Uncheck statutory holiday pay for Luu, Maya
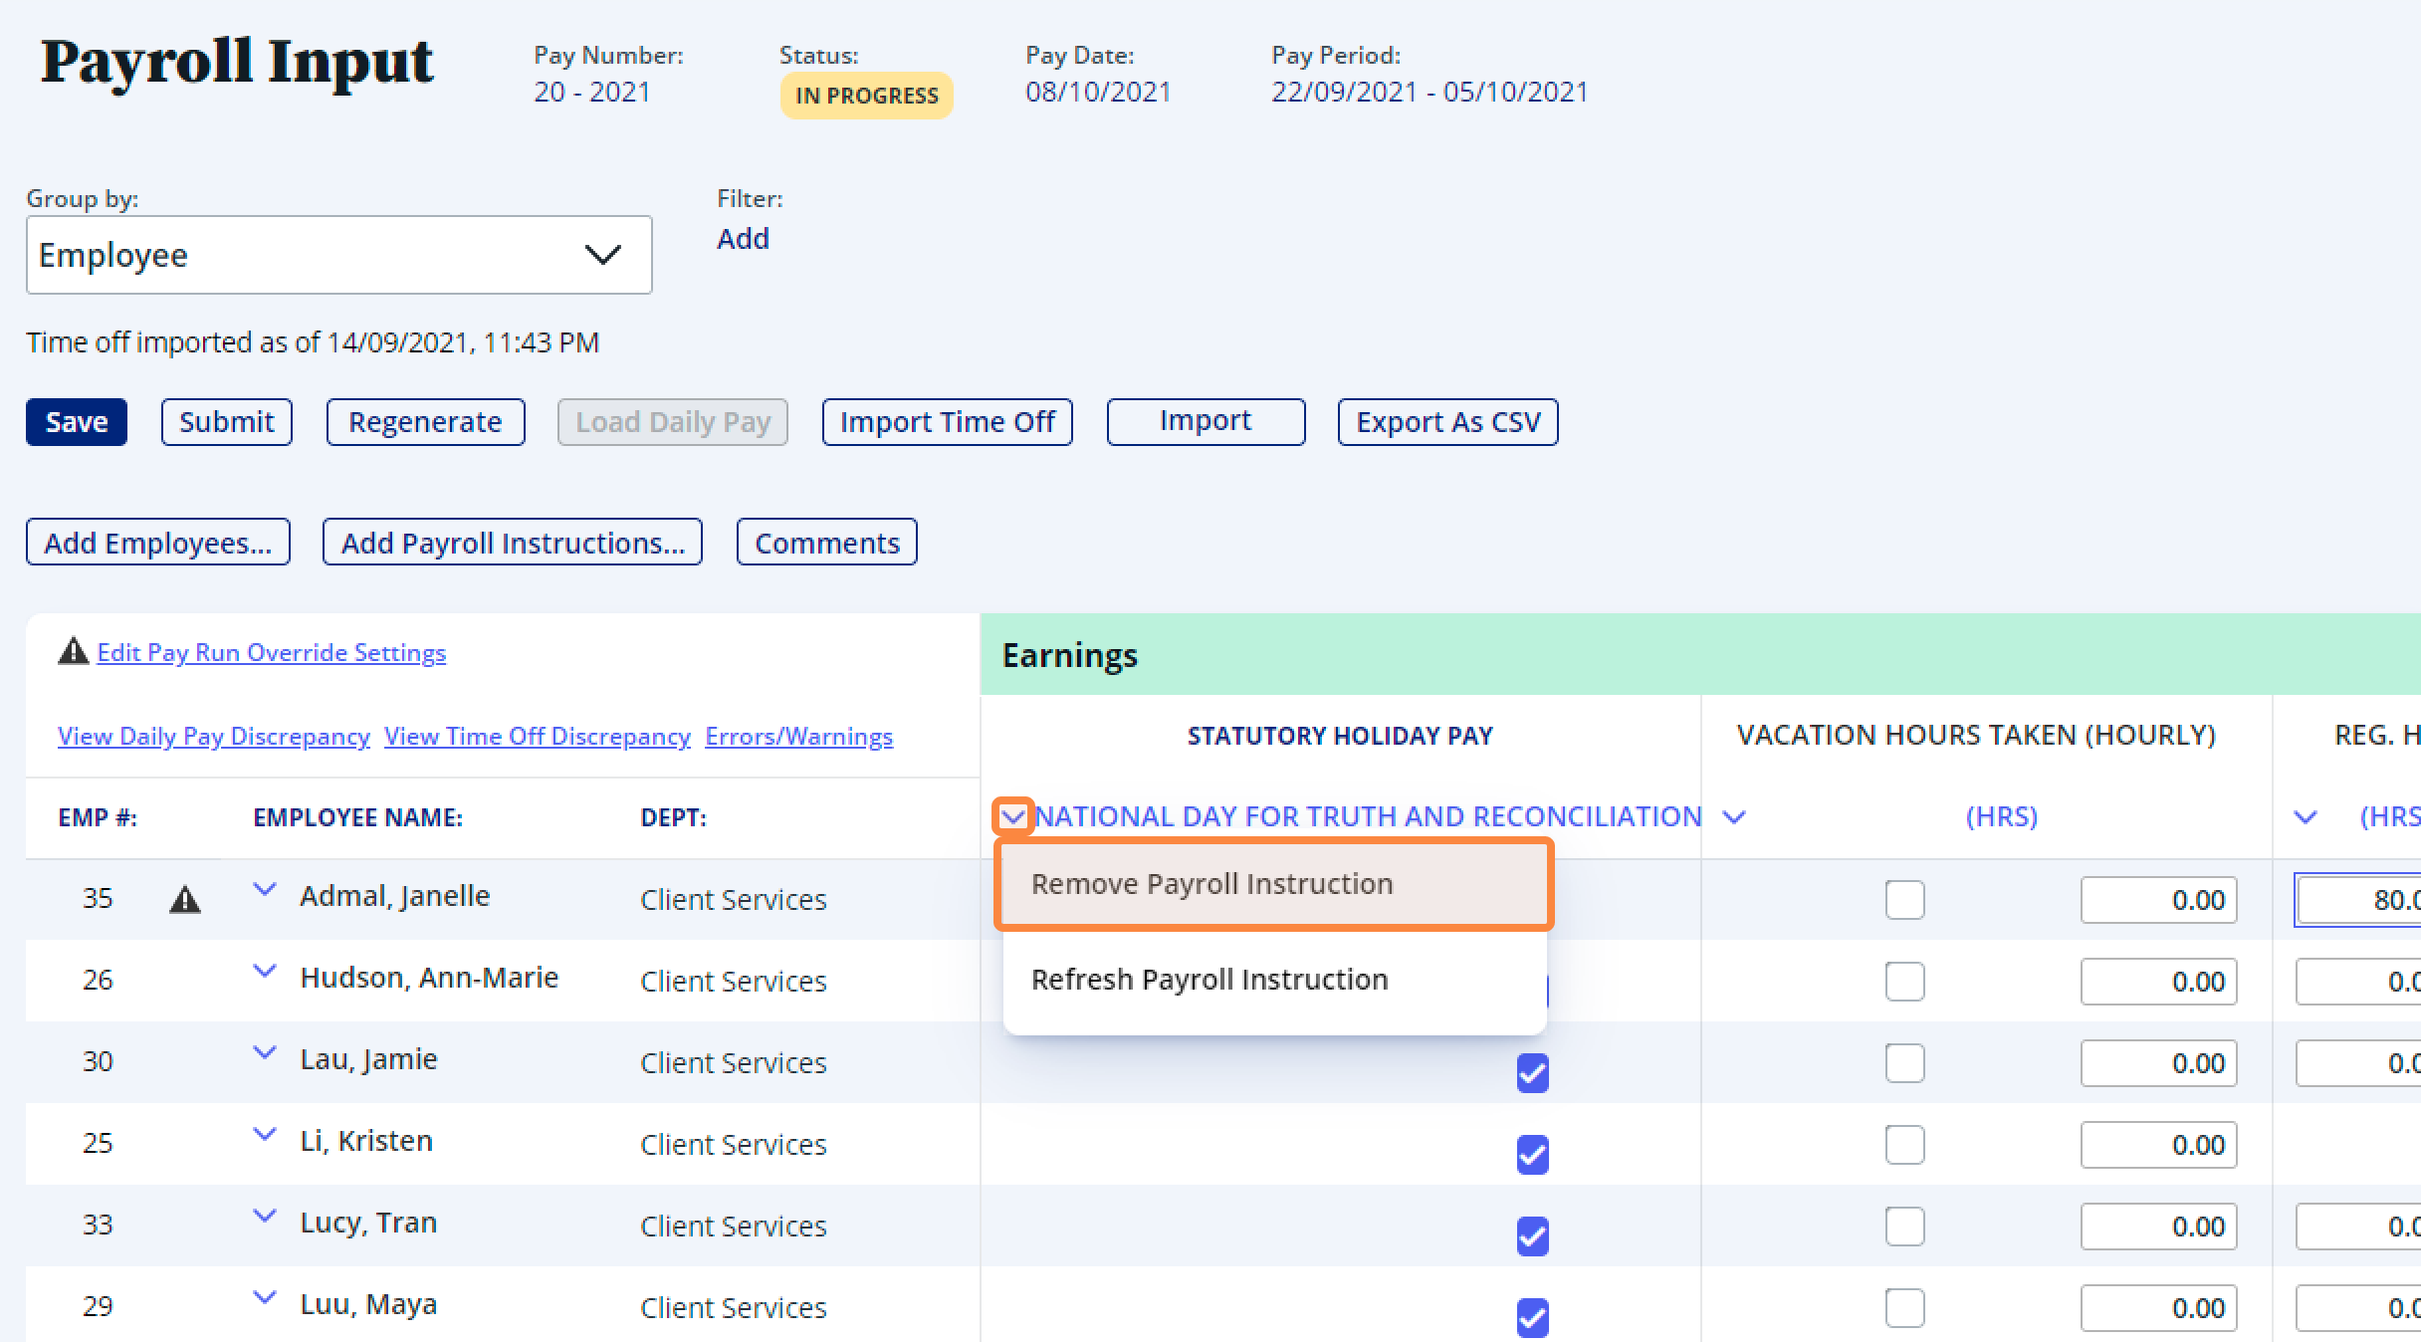 point(1532,1318)
